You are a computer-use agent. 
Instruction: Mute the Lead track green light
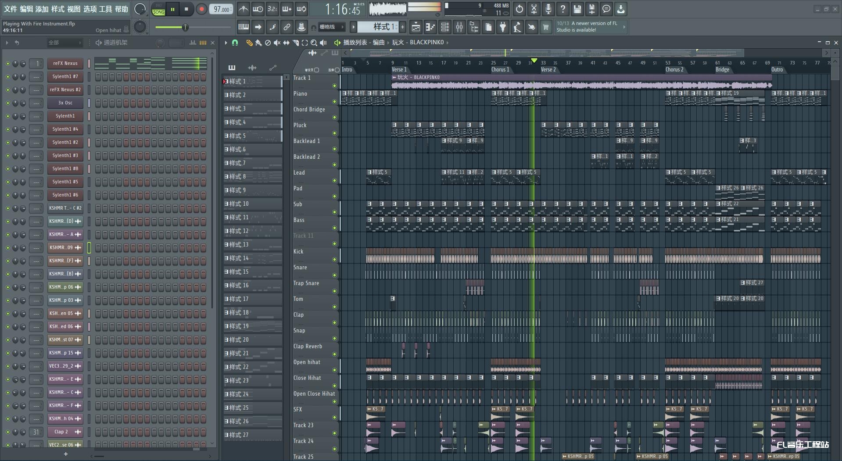click(x=334, y=181)
